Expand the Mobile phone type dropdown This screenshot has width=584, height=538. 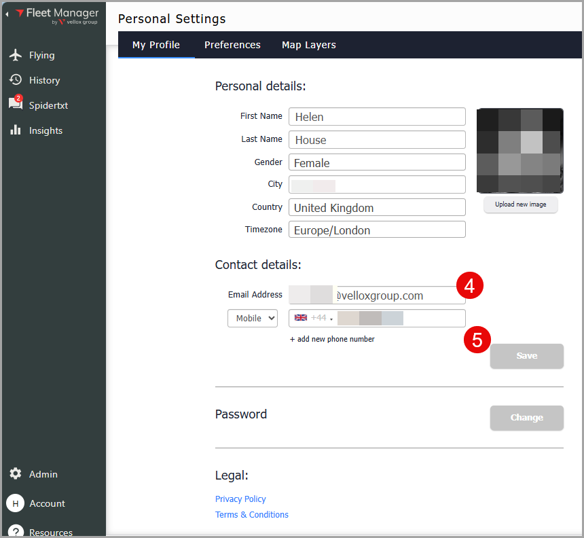click(x=252, y=318)
